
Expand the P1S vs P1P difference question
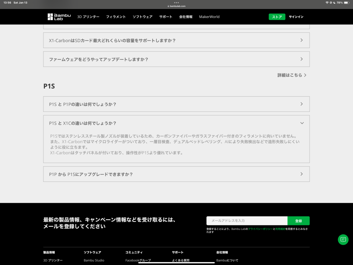pos(176,104)
